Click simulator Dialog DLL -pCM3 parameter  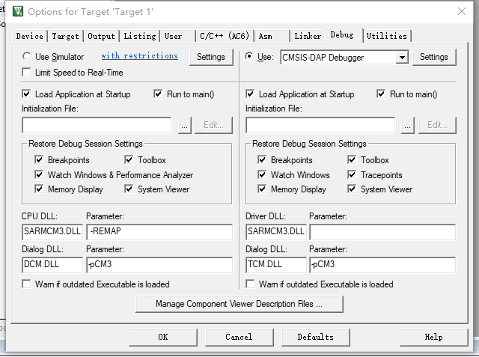pyautogui.click(x=159, y=265)
